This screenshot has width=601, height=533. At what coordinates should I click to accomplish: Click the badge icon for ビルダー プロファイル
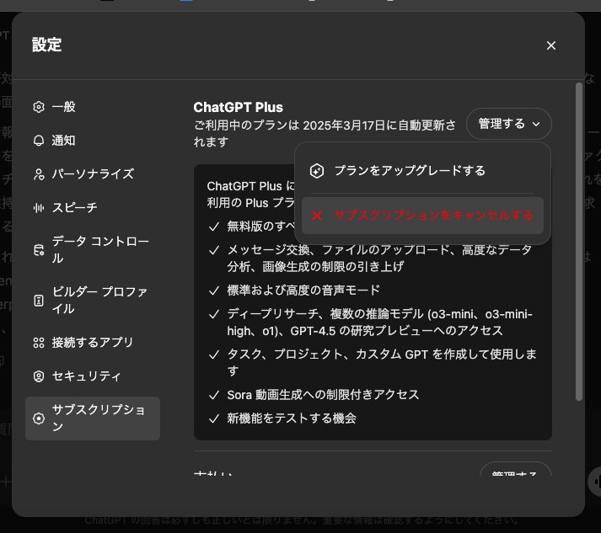click(39, 301)
